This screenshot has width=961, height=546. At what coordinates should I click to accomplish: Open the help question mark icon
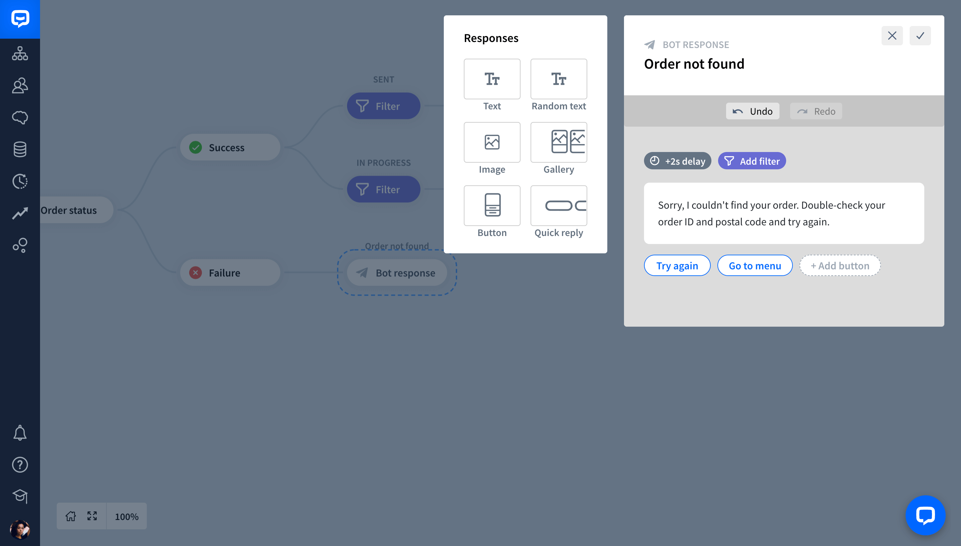coord(20,465)
